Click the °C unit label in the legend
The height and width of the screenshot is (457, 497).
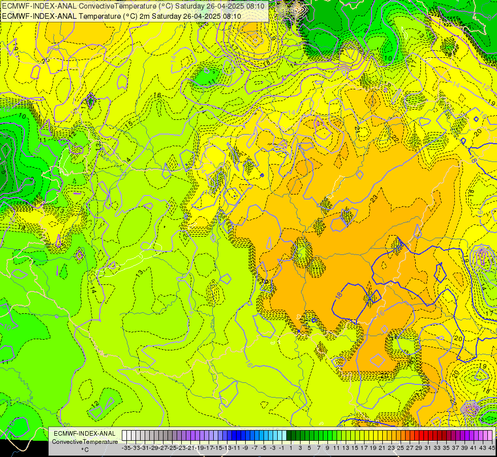tap(85, 450)
